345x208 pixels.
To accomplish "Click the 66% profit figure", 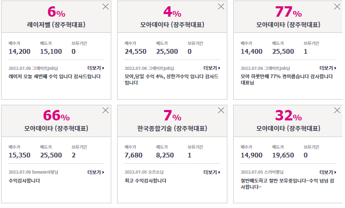I will 56,115.
